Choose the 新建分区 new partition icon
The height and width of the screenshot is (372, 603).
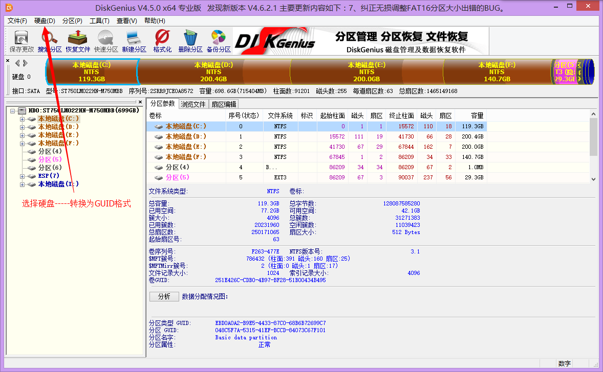click(x=134, y=41)
